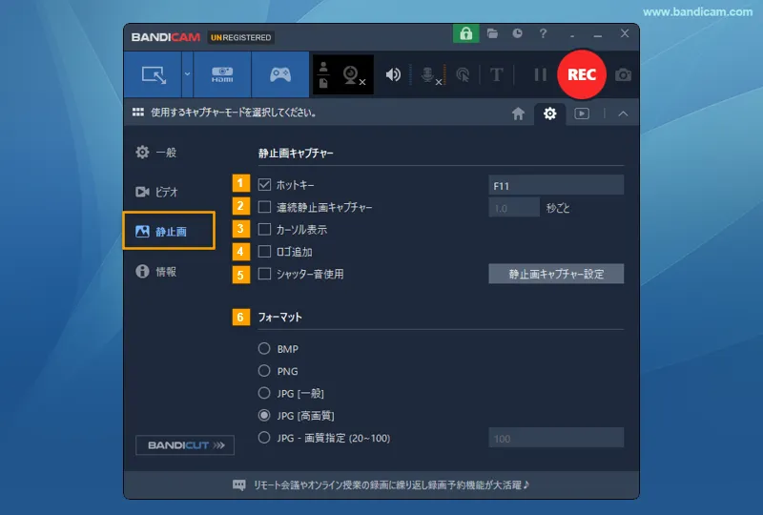Viewport: 763px width, 515px height.
Task: Open 静止画キャプチャー設定 button
Action: click(x=556, y=274)
